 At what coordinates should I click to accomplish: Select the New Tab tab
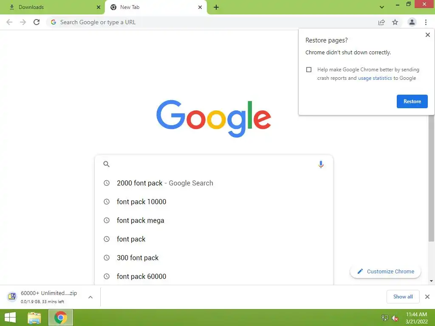pyautogui.click(x=155, y=7)
